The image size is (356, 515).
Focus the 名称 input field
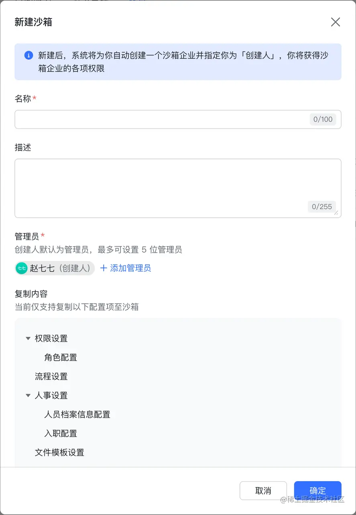point(178,119)
